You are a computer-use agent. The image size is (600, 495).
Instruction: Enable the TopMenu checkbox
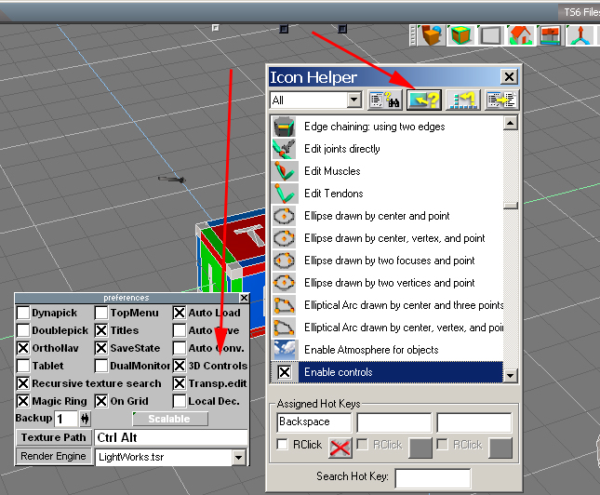point(101,313)
